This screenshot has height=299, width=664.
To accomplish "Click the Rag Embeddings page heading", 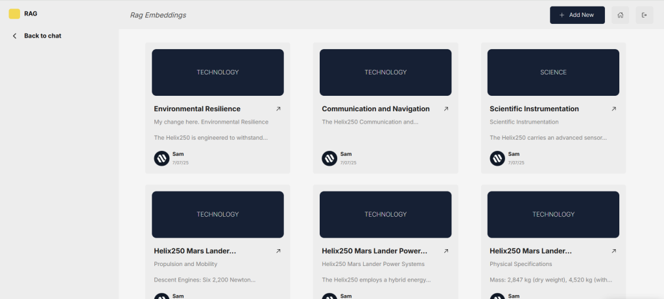I will (x=158, y=16).
